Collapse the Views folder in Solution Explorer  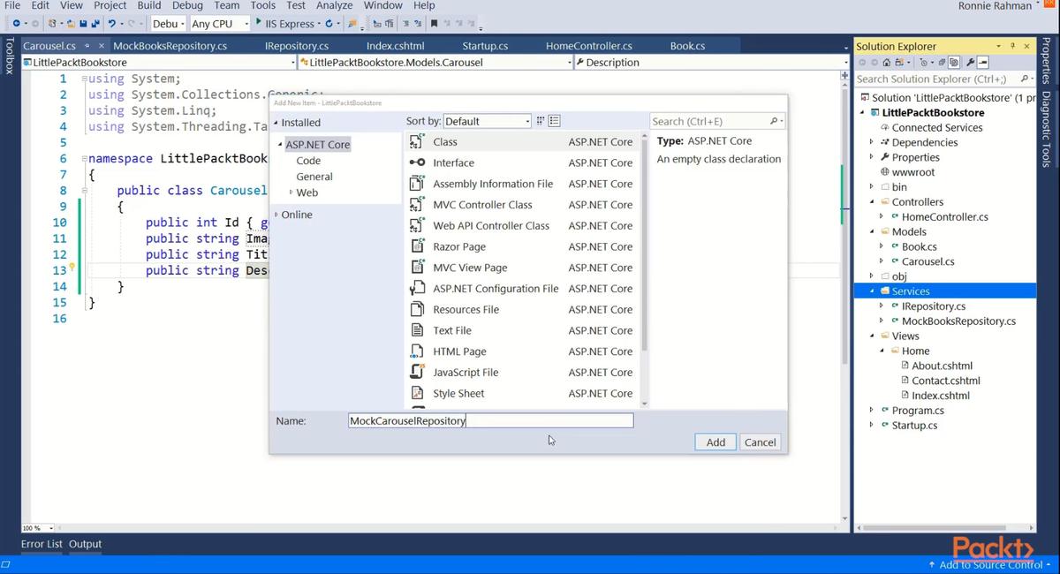point(873,336)
